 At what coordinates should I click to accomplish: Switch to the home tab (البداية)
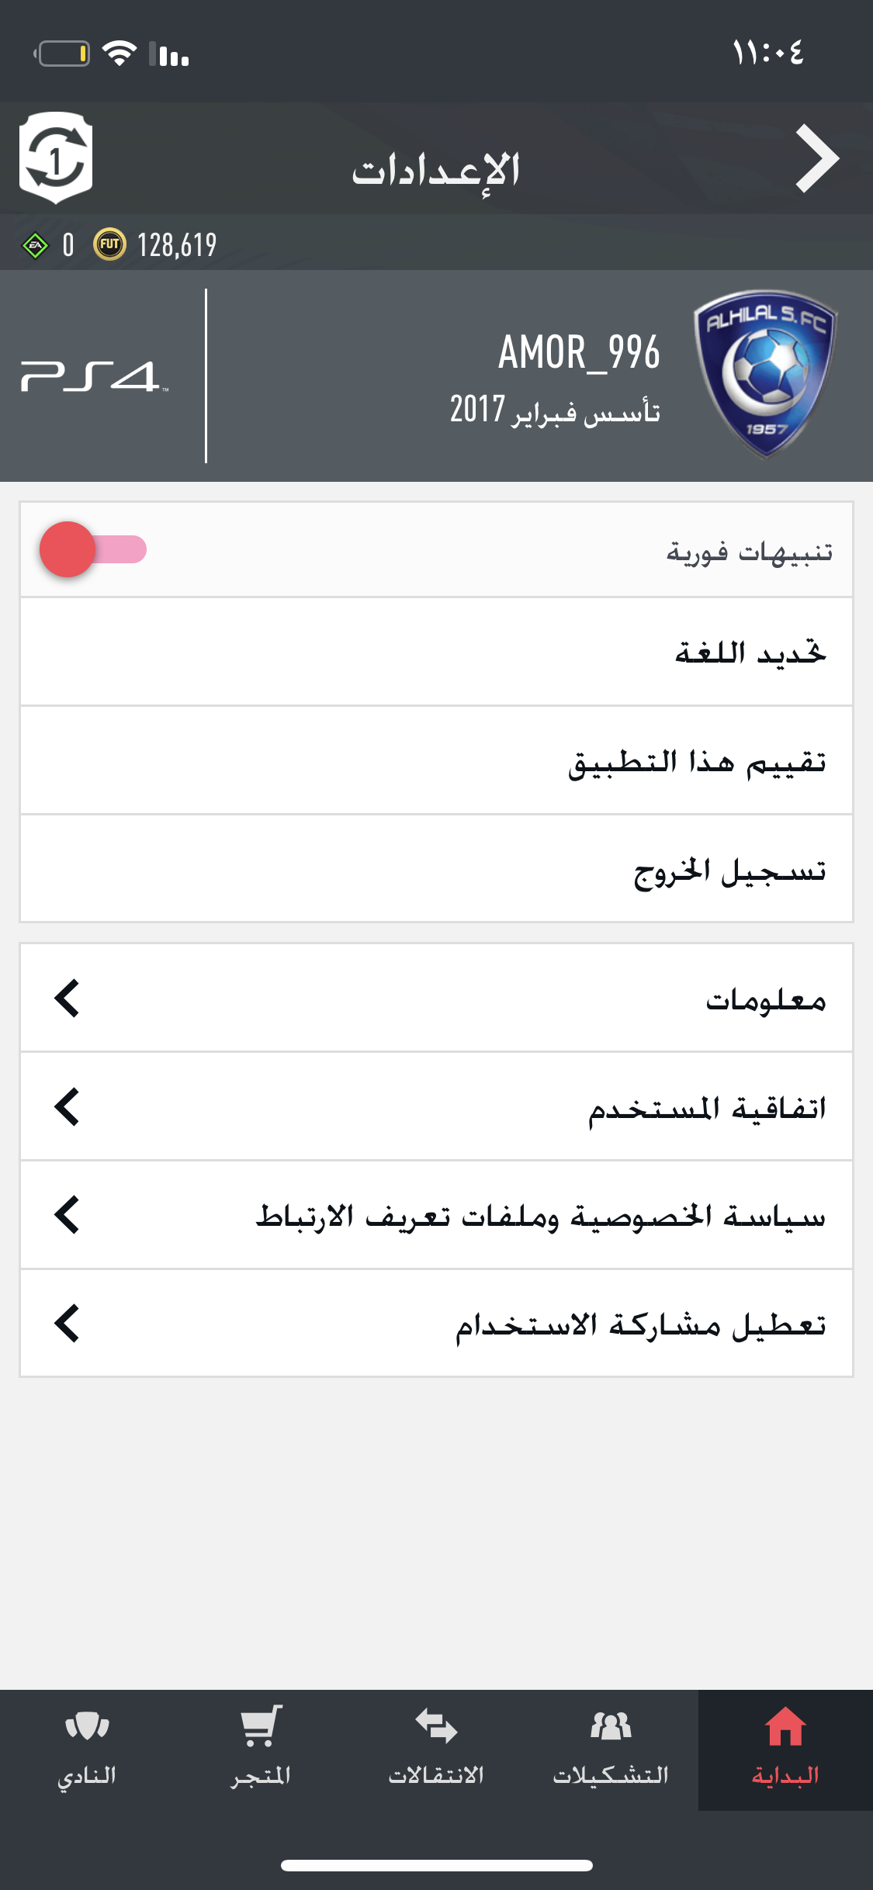point(785,1750)
